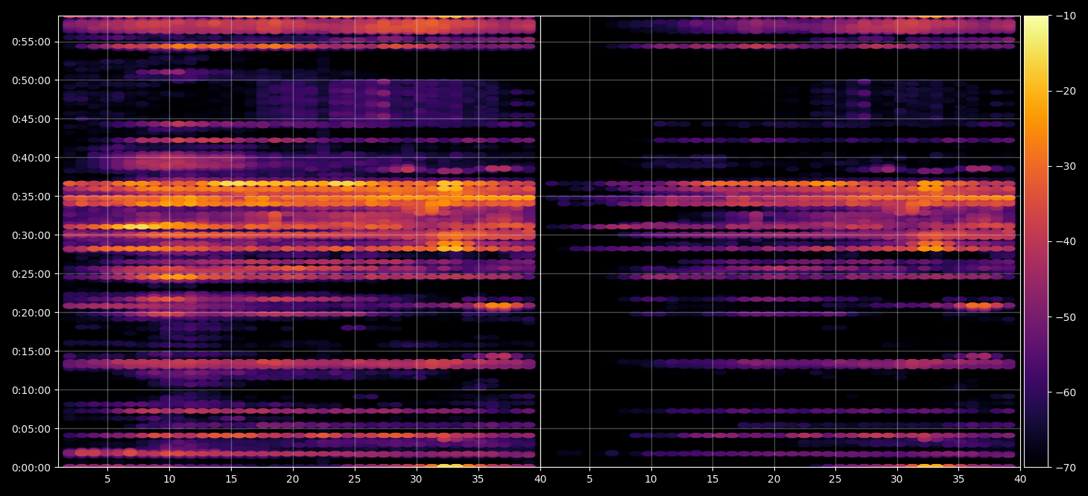Click x-axis label 30 of the right heatmap
1088x496 pixels.
897,480
